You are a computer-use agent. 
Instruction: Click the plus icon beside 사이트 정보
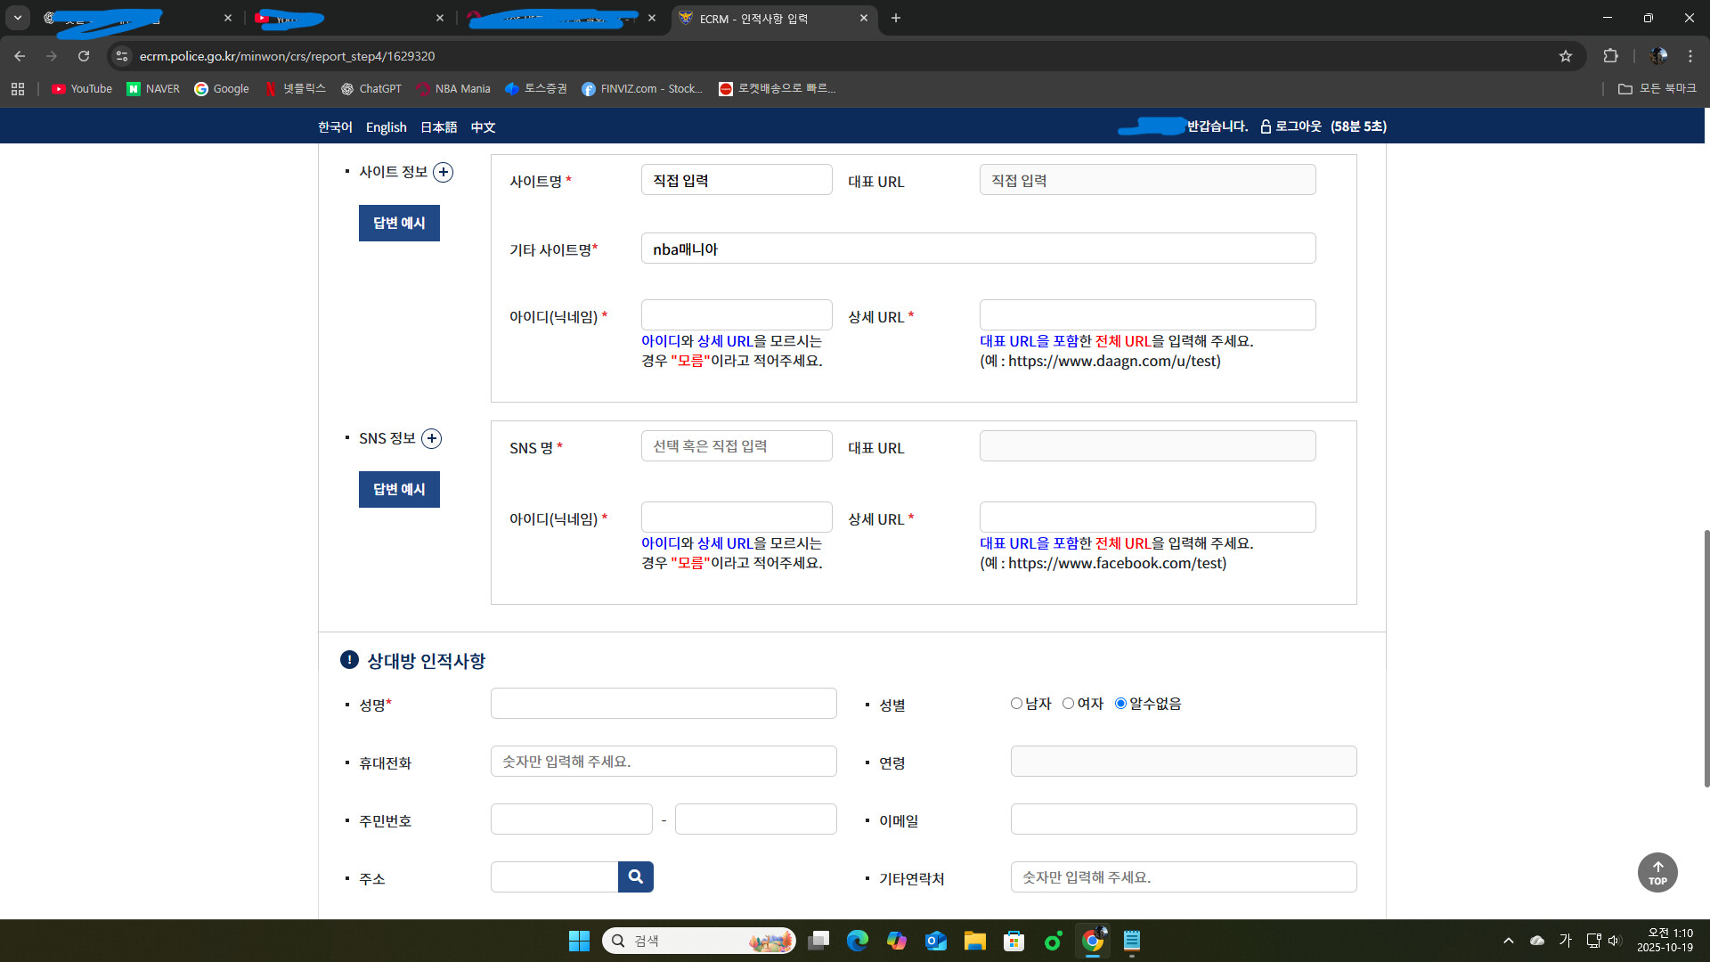tap(443, 172)
